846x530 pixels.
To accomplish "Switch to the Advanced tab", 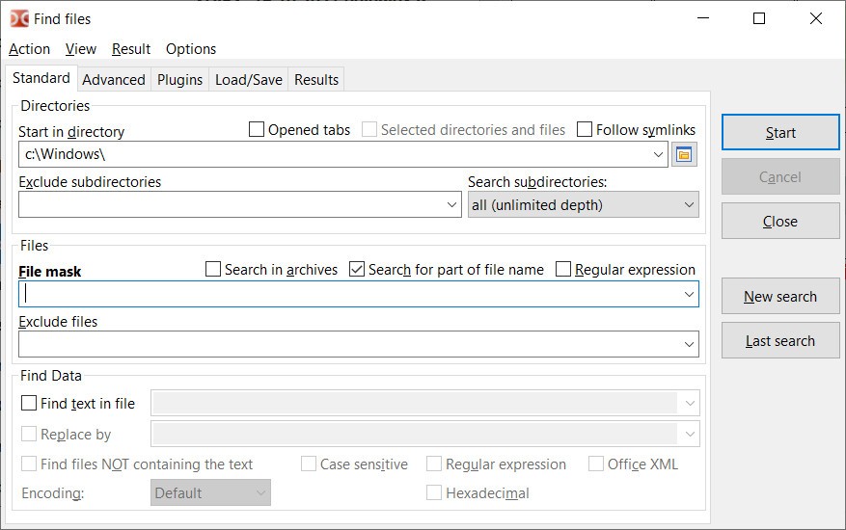I will 114,80.
